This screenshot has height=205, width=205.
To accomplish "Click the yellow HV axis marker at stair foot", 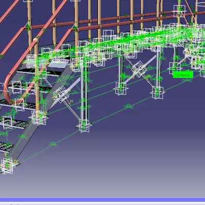I will [15, 161].
